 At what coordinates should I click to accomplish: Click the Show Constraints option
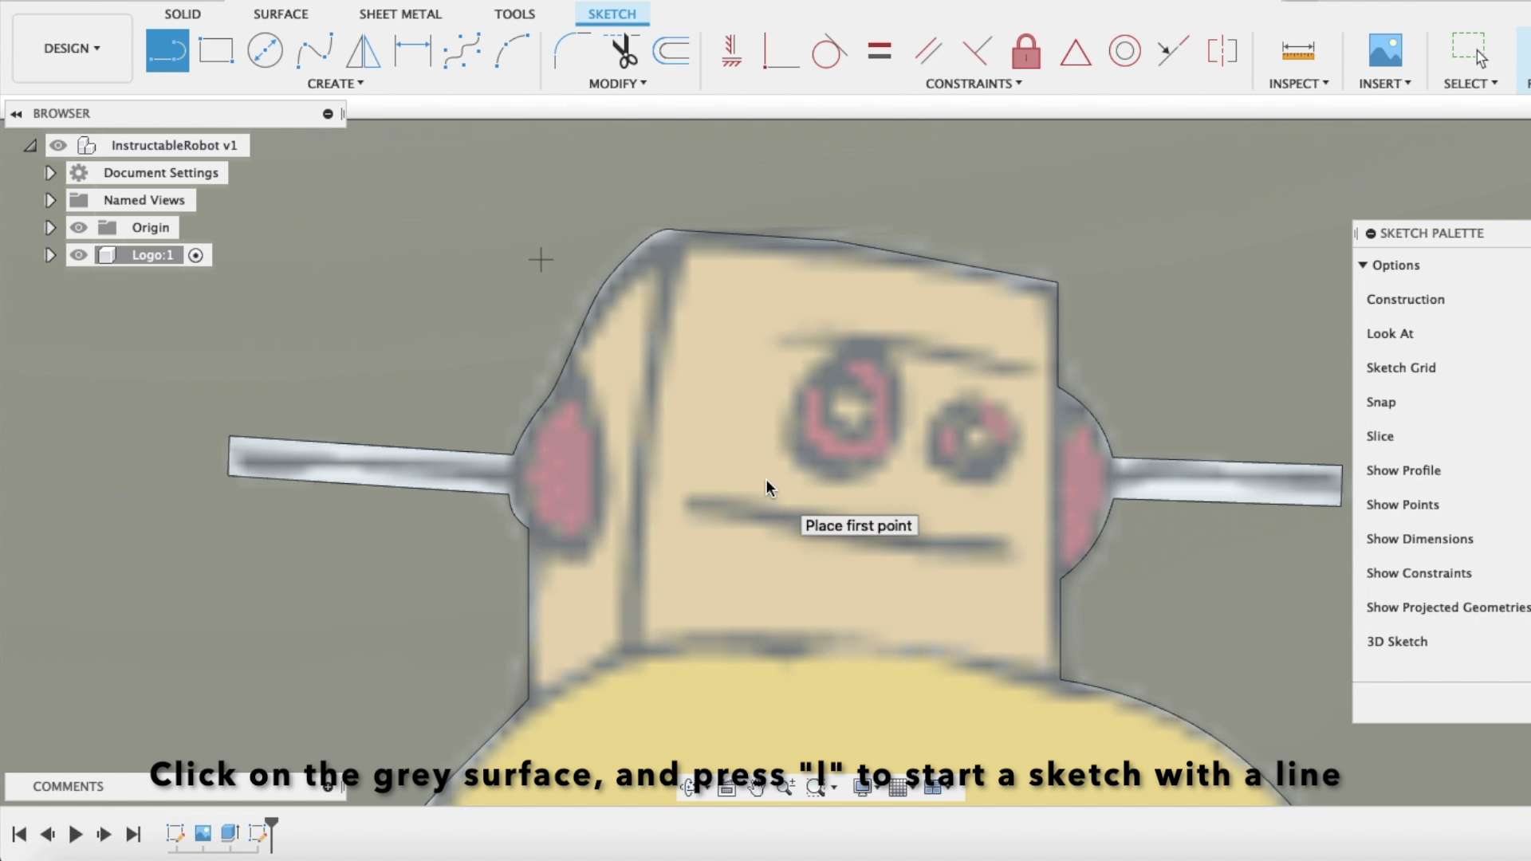[x=1419, y=573]
